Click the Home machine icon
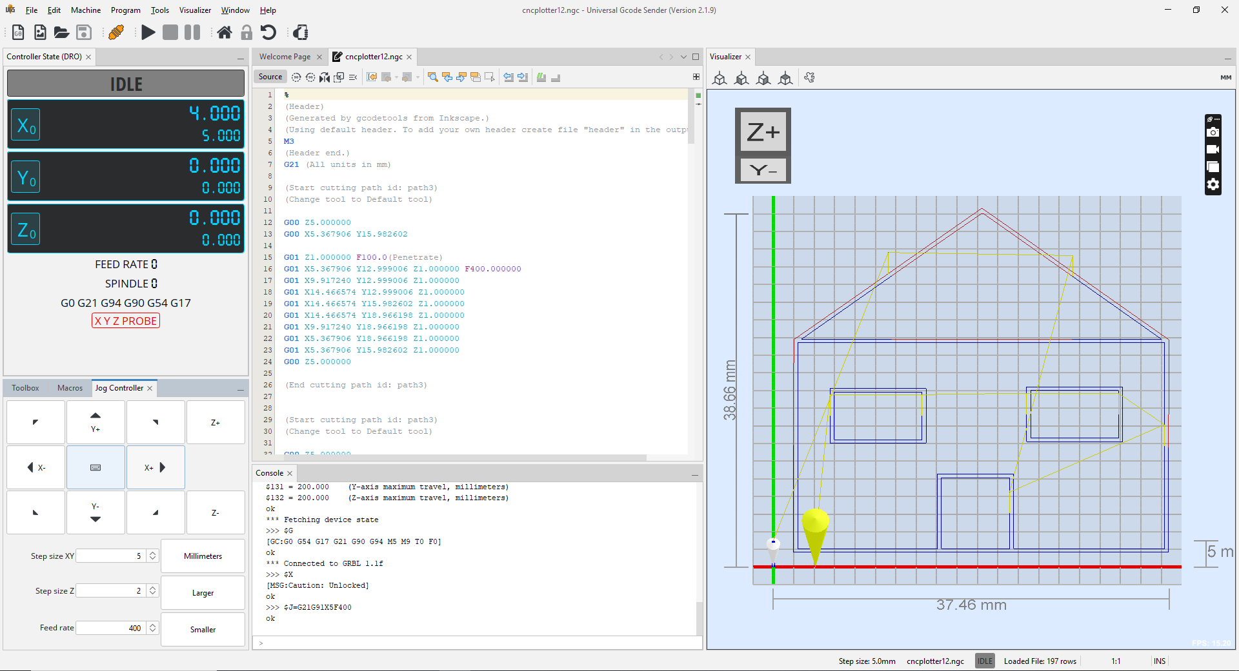1239x671 pixels. pyautogui.click(x=224, y=32)
